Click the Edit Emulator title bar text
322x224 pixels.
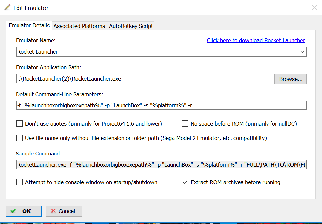(31, 8)
